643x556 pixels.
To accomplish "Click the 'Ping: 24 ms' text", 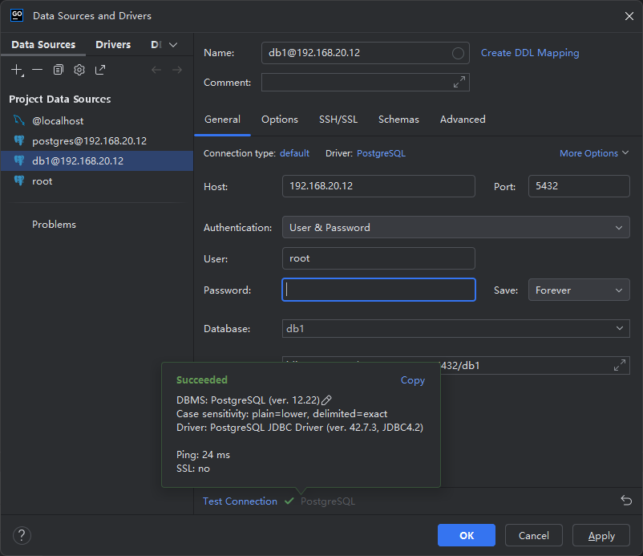I will [x=203, y=455].
